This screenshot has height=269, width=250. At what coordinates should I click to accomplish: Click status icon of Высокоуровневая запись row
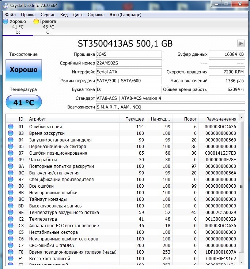(11, 206)
